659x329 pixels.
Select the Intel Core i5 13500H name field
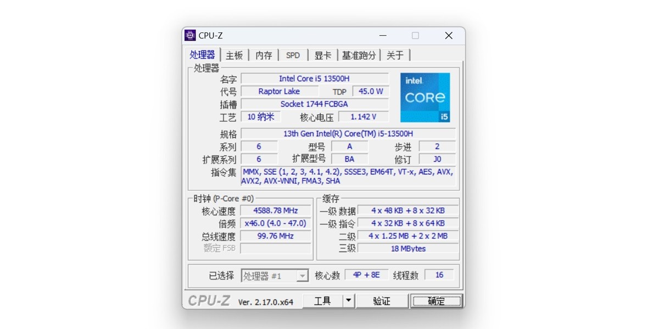pyautogui.click(x=317, y=78)
